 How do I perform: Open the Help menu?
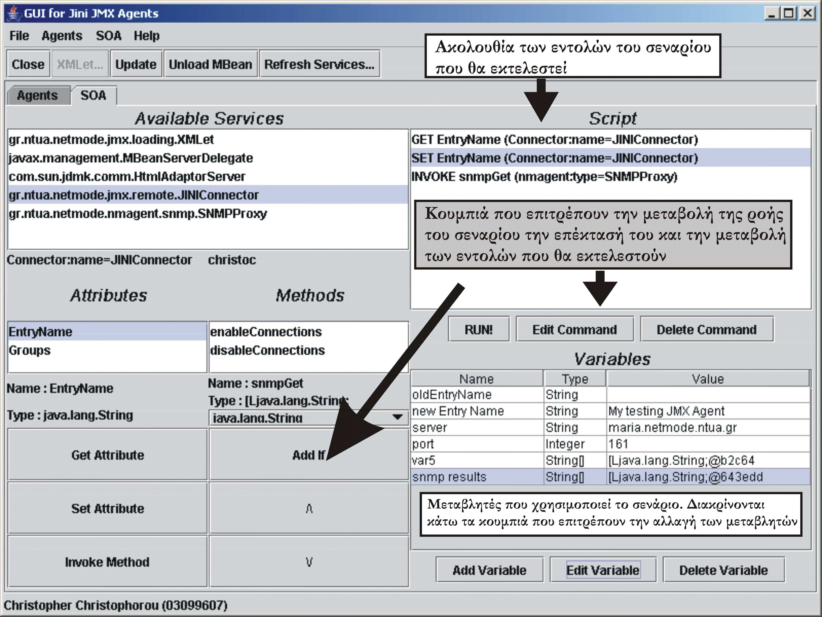[x=147, y=36]
